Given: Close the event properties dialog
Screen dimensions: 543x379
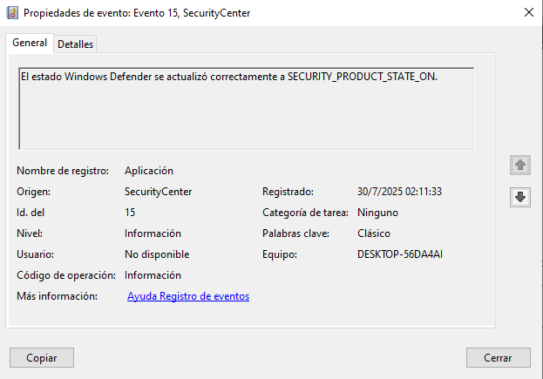Looking at the screenshot, I should click(529, 12).
